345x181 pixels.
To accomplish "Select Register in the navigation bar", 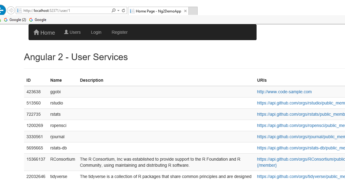I will (119, 32).
